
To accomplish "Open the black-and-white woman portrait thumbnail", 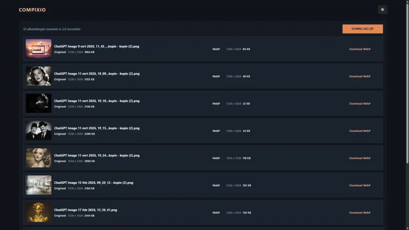I will click(x=38, y=76).
